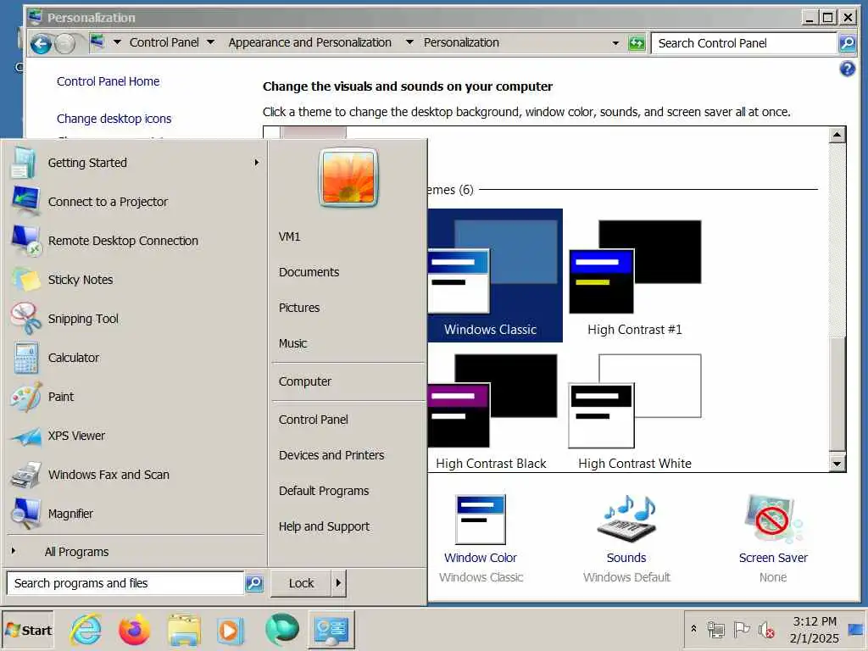This screenshot has width=868, height=651.
Task: Open Paint from Start menu
Action: tap(135, 397)
